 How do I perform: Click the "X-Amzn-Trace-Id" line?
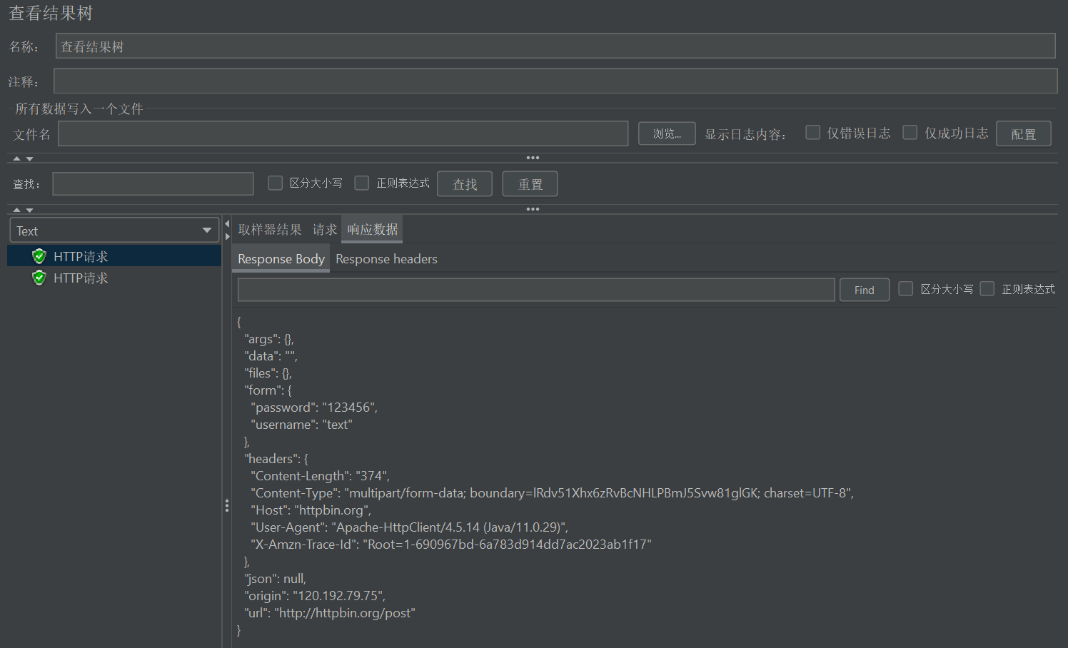(450, 545)
